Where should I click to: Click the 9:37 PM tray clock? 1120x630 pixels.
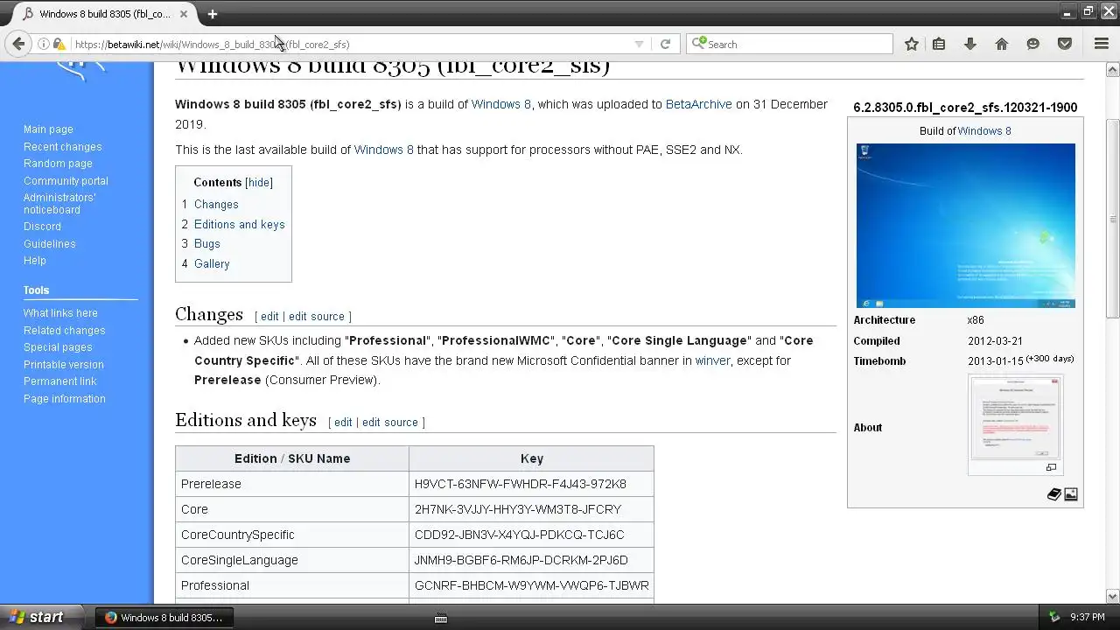(1087, 618)
